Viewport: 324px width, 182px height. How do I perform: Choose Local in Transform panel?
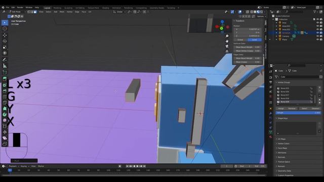point(254,39)
